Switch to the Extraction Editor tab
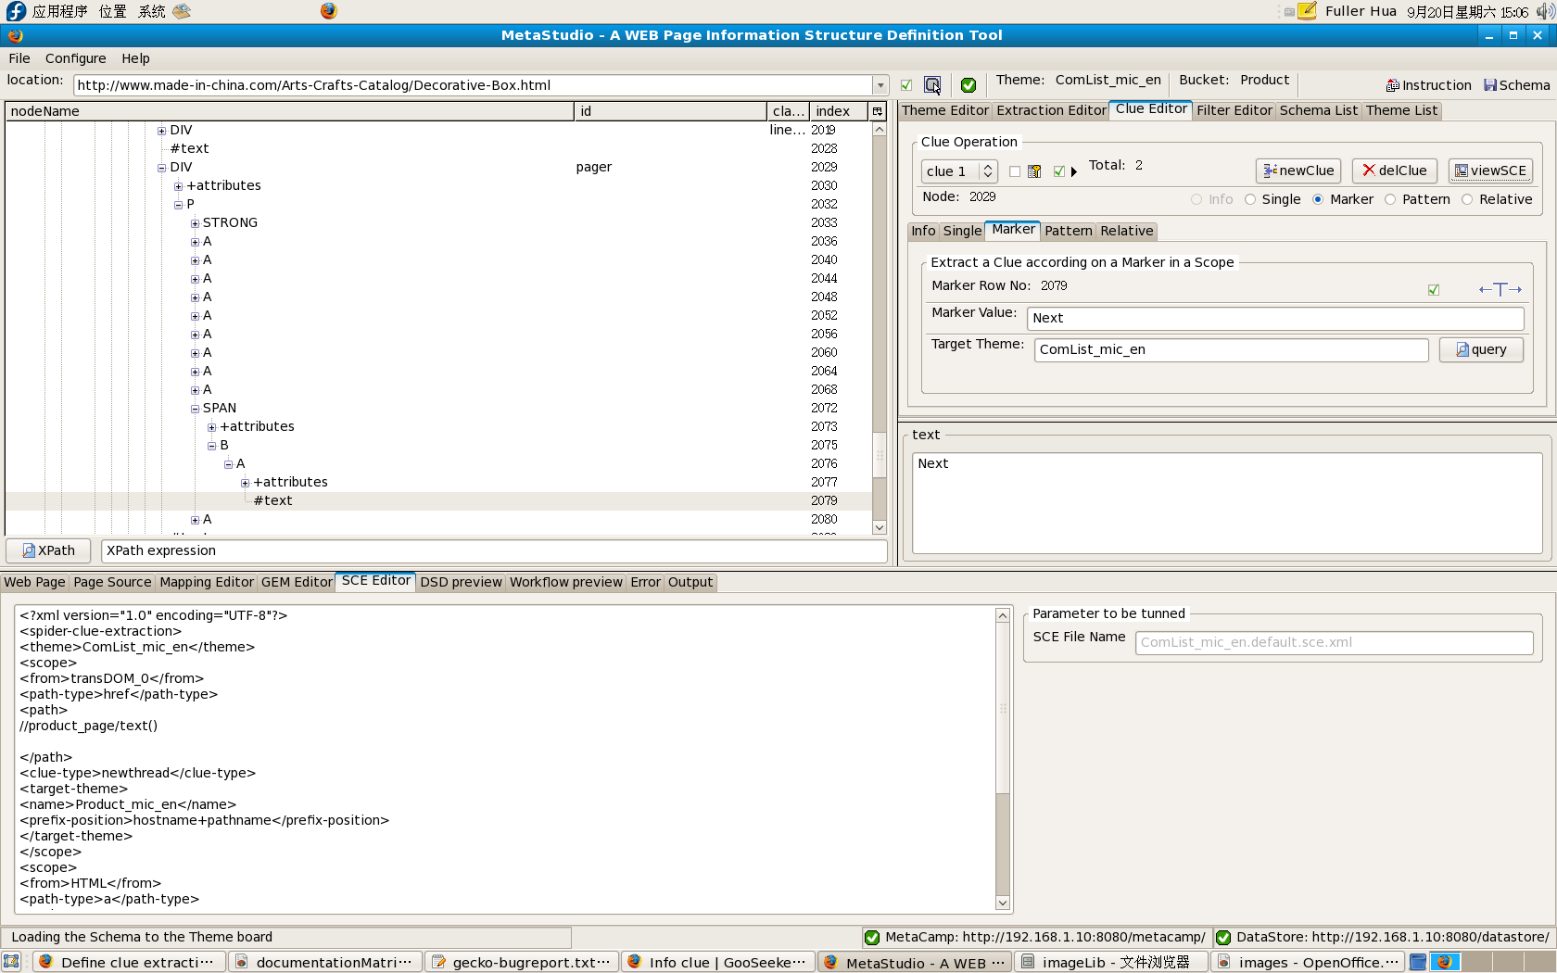The height and width of the screenshot is (973, 1557). [x=1051, y=110]
